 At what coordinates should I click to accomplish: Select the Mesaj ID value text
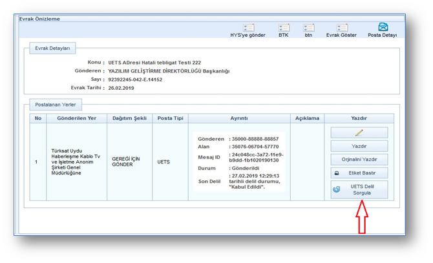[x=257, y=158]
